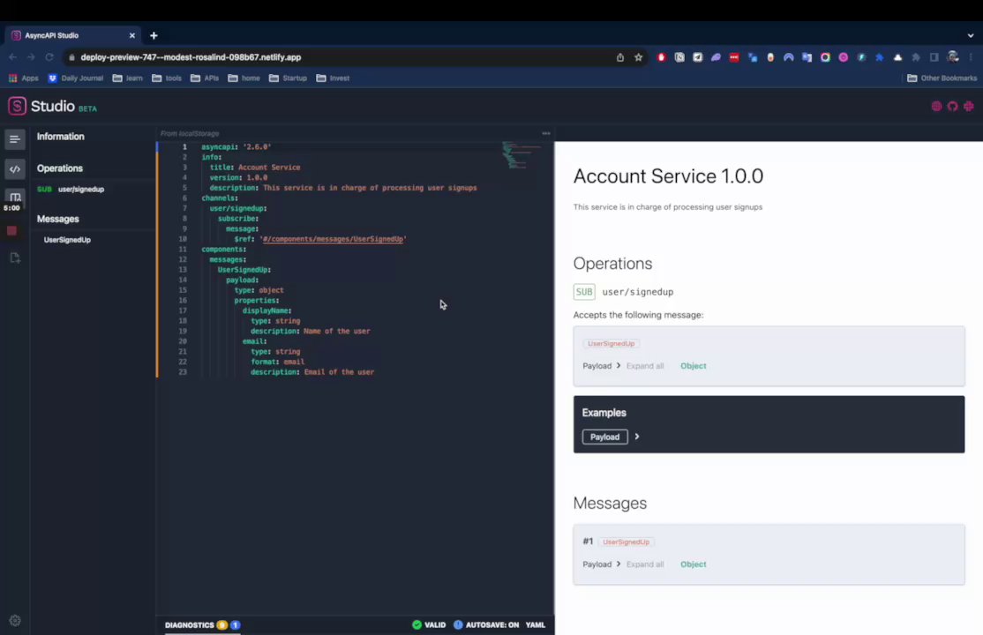Click Expand all in Messages #1
The image size is (983, 635).
(x=644, y=564)
